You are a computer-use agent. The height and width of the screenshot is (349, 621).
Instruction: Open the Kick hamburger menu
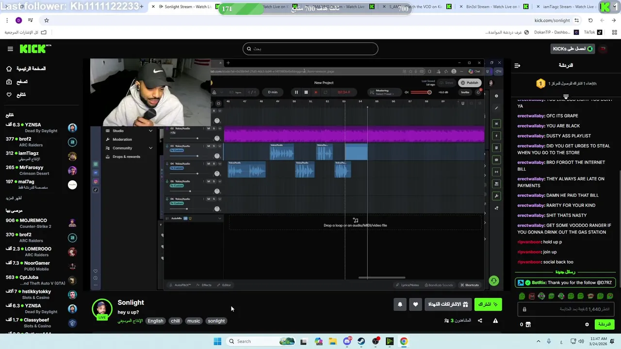point(10,48)
